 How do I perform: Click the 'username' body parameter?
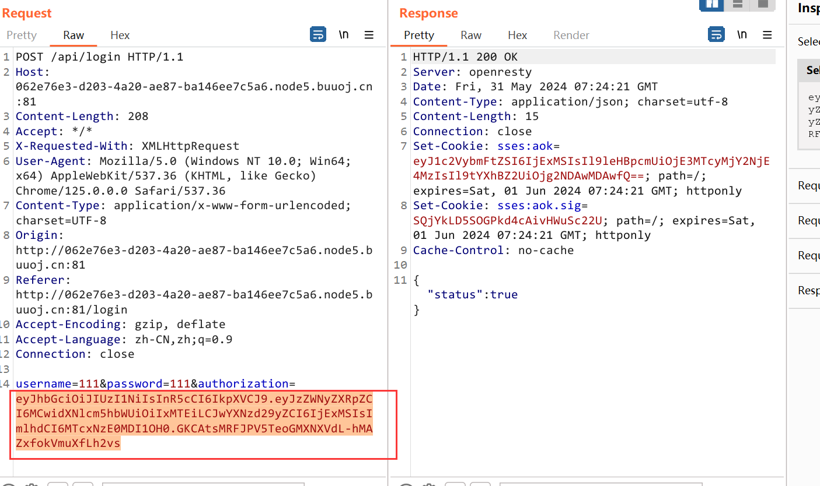click(x=44, y=384)
